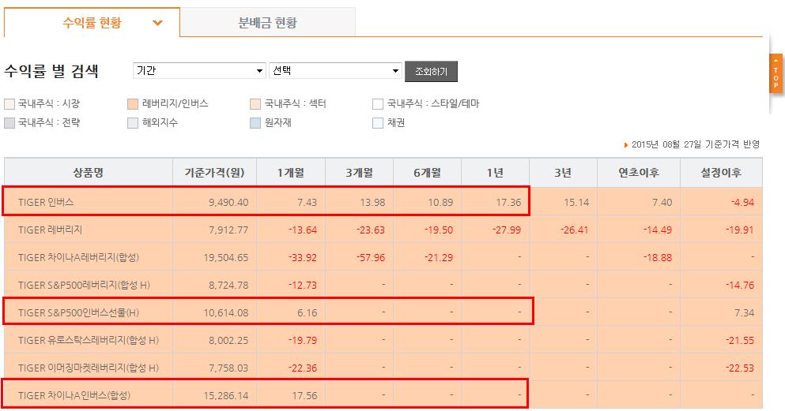Image resolution: width=785 pixels, height=411 pixels.
Task: Open TIGER S&P500레버리지(합성 H) product
Action: point(84,285)
